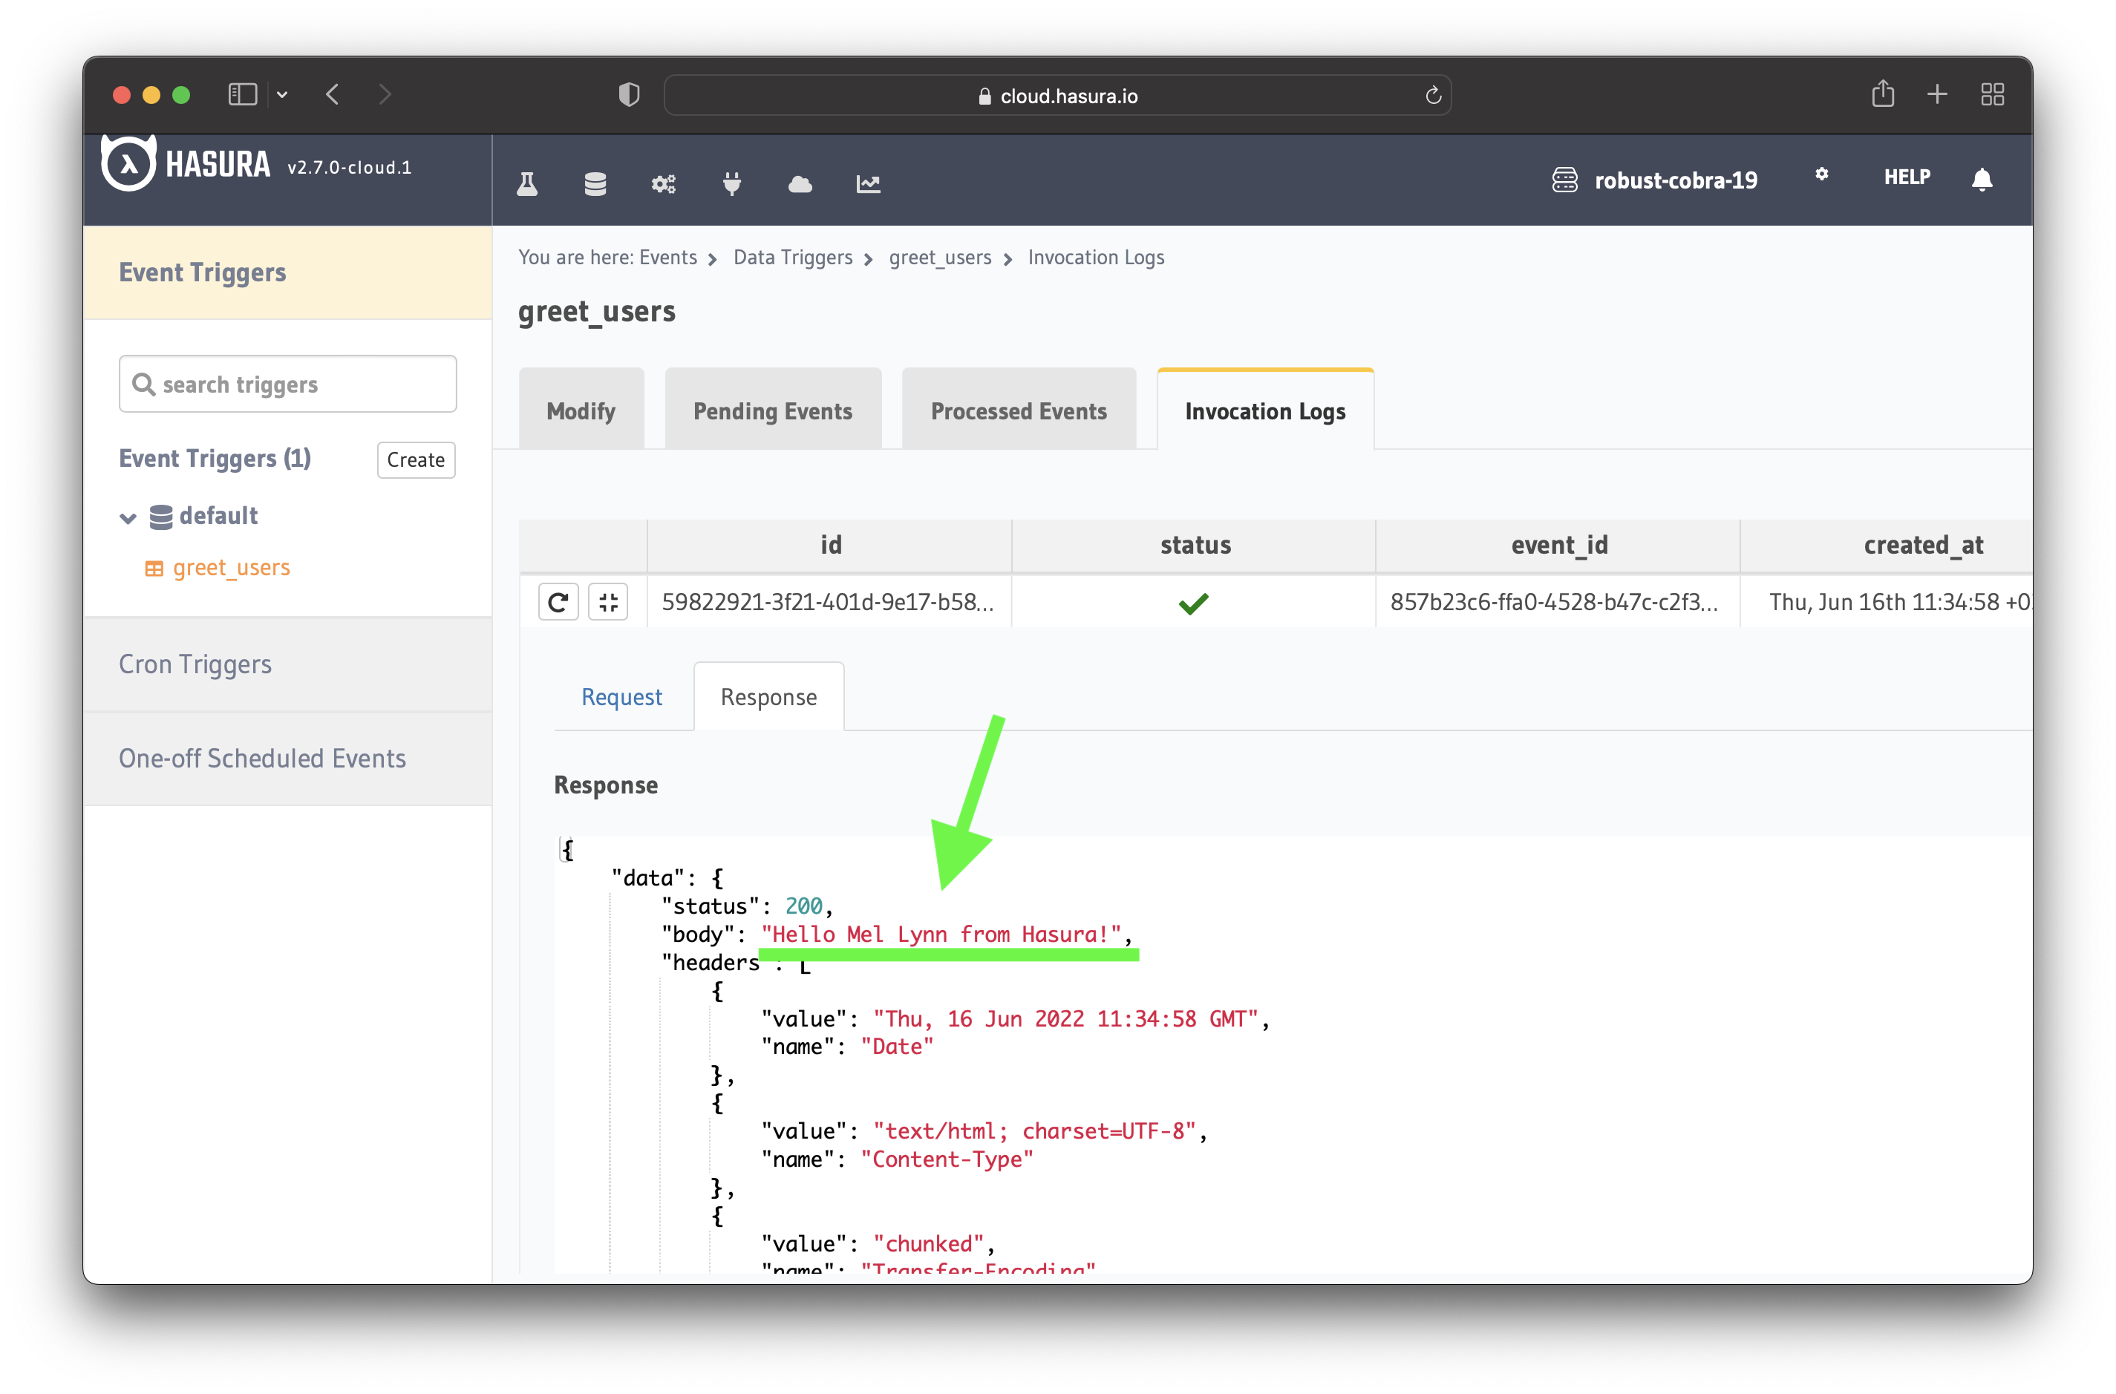Click the Create trigger button
The height and width of the screenshot is (1394, 2116).
[x=415, y=459]
